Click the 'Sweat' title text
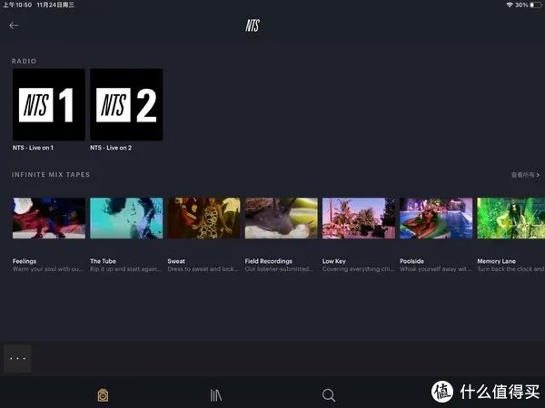545x408 pixels. click(176, 261)
